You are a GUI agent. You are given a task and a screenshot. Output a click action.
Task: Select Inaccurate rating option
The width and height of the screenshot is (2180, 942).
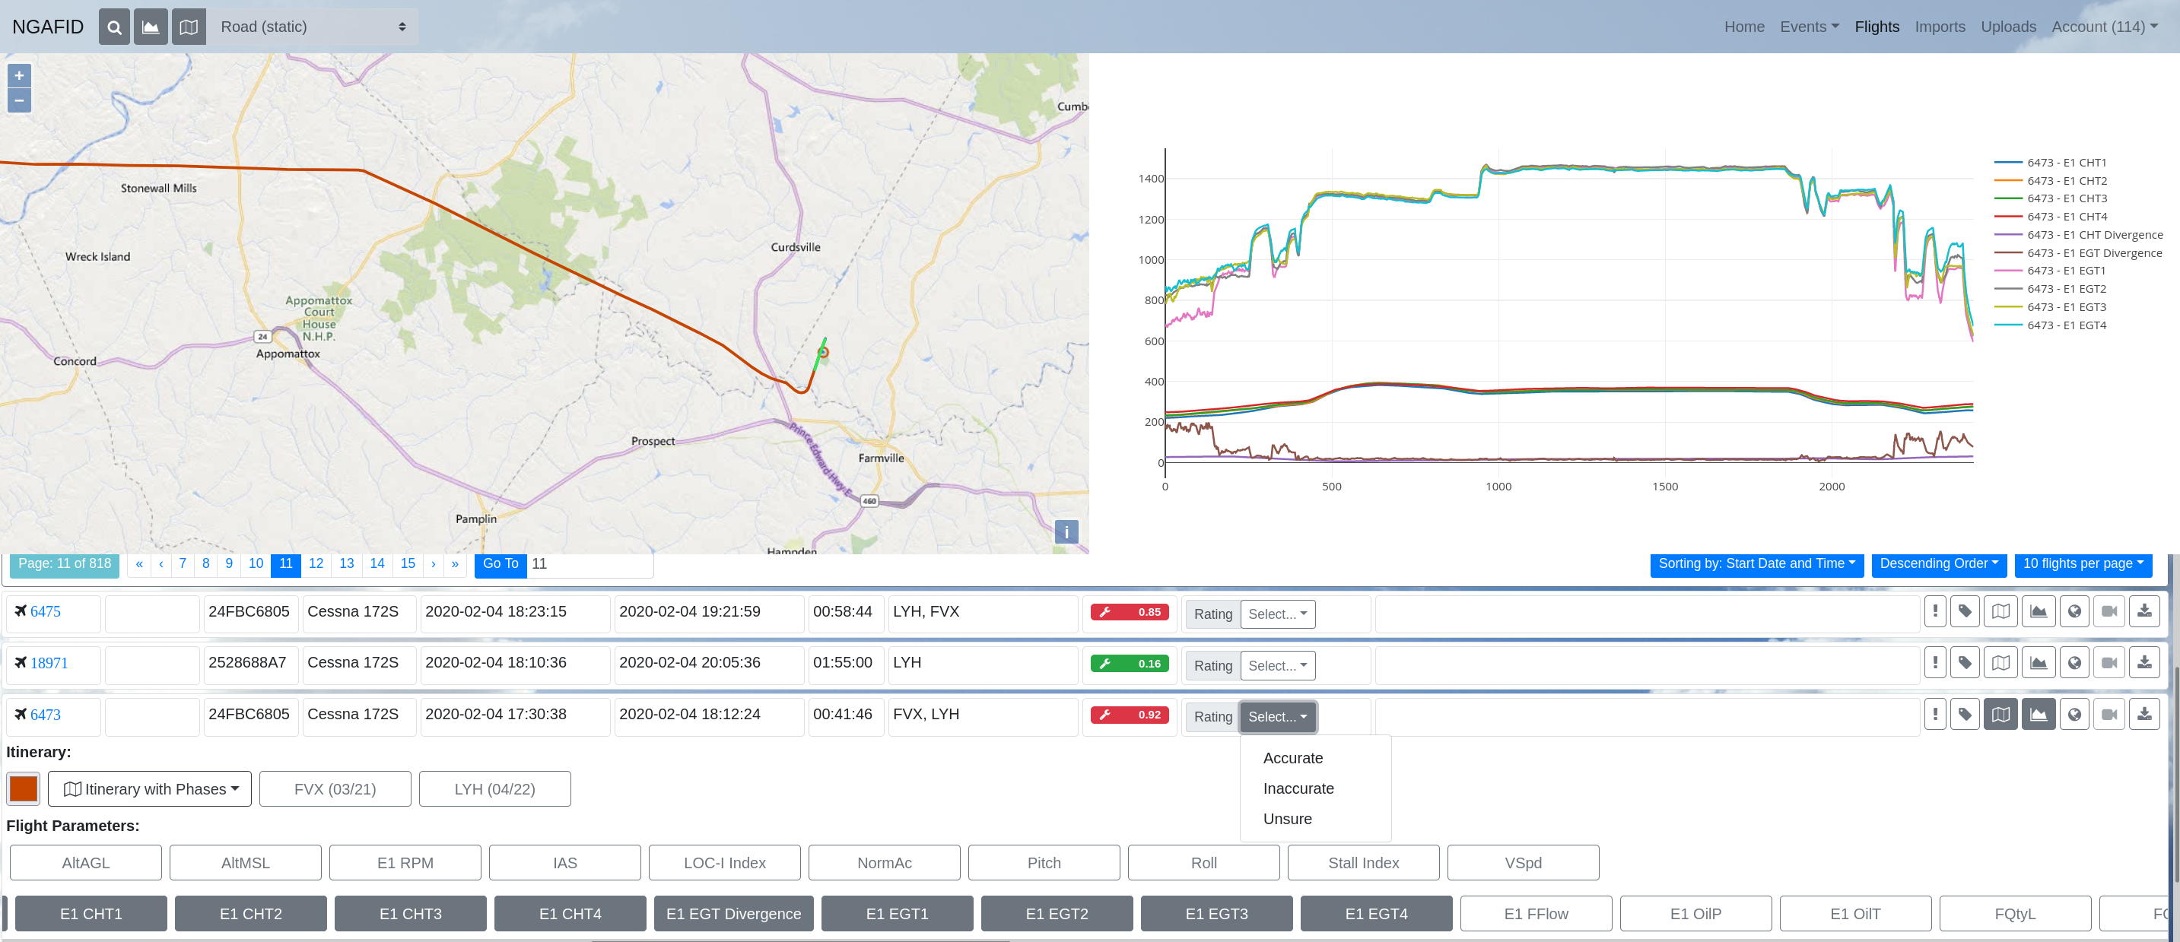click(x=1298, y=789)
